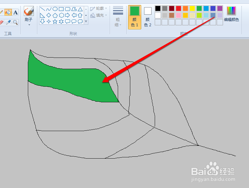Choose the right arrow shape
This screenshot has height=188, width=249.
coord(68,15)
